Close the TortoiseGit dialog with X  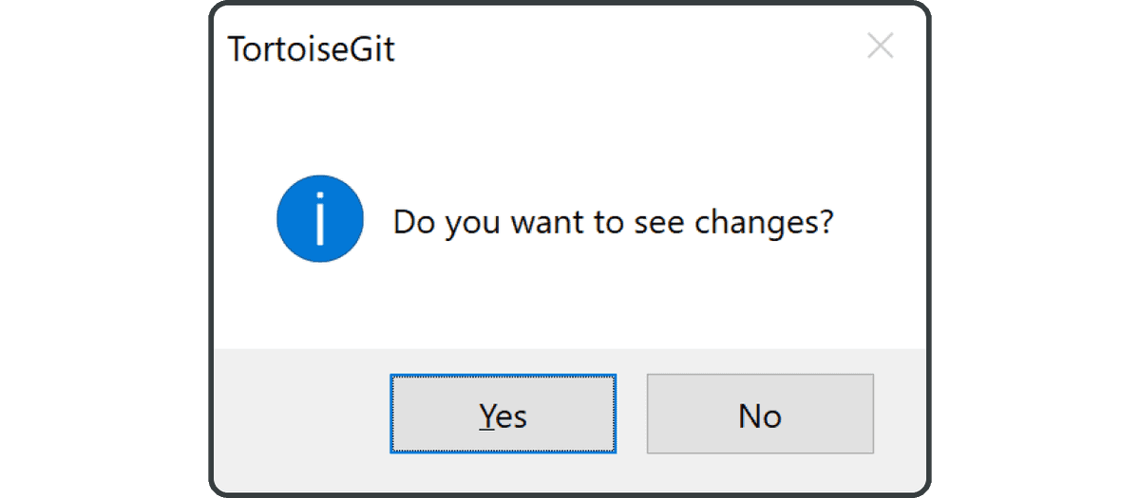(881, 46)
